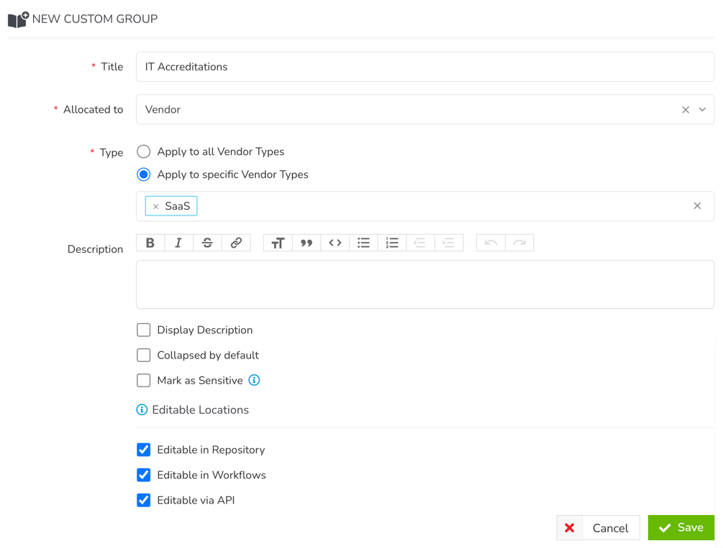Undo last description edit
723x548 pixels.
491,243
